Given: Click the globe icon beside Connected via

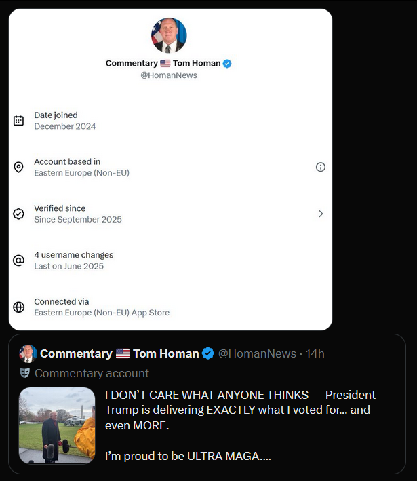Looking at the screenshot, I should click(x=19, y=307).
